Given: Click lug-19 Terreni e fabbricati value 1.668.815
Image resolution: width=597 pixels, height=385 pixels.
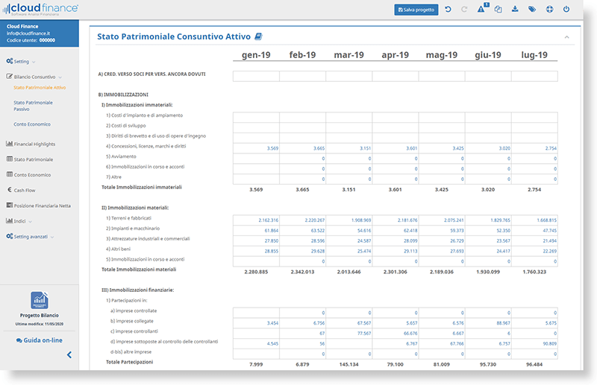Looking at the screenshot, I should click(x=534, y=220).
